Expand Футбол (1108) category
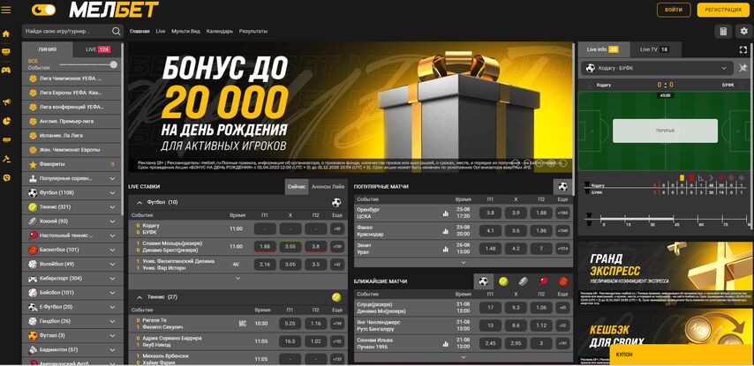Viewport: 754px width, 366px height. tap(72, 192)
